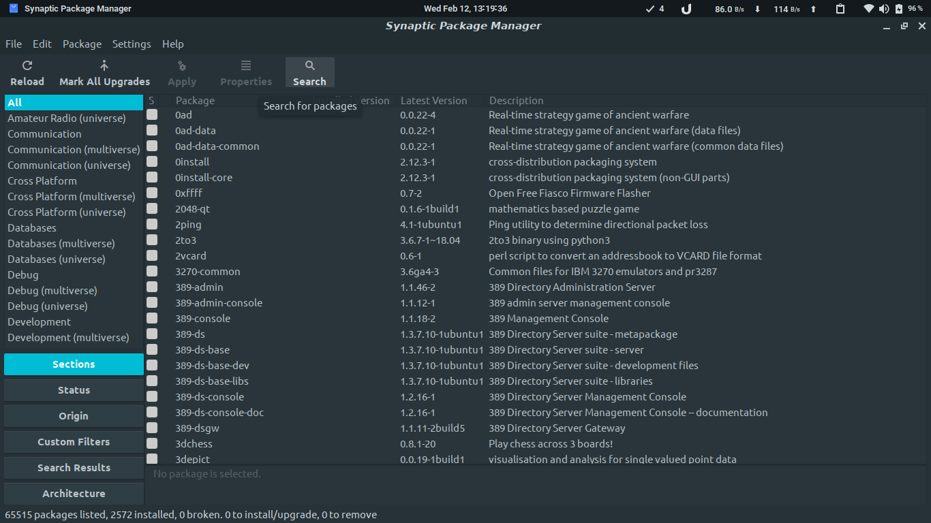The image size is (931, 523).
Task: Sort by the Package column header
Action: tap(195, 100)
